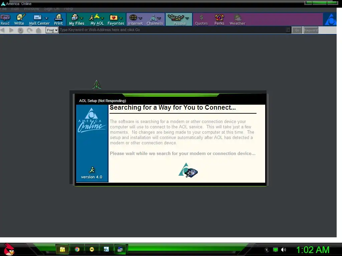
Task: Open the Quotes dollar-sign icon
Action: coord(201,17)
